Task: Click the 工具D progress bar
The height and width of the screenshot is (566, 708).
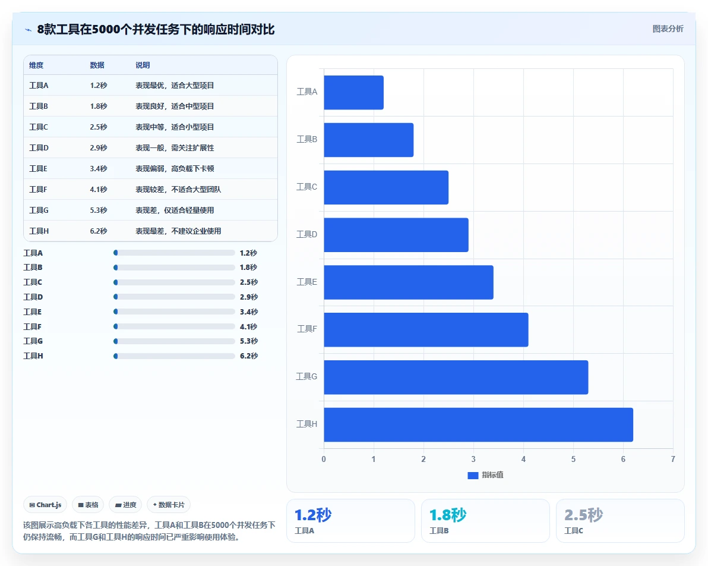Action: coord(174,297)
